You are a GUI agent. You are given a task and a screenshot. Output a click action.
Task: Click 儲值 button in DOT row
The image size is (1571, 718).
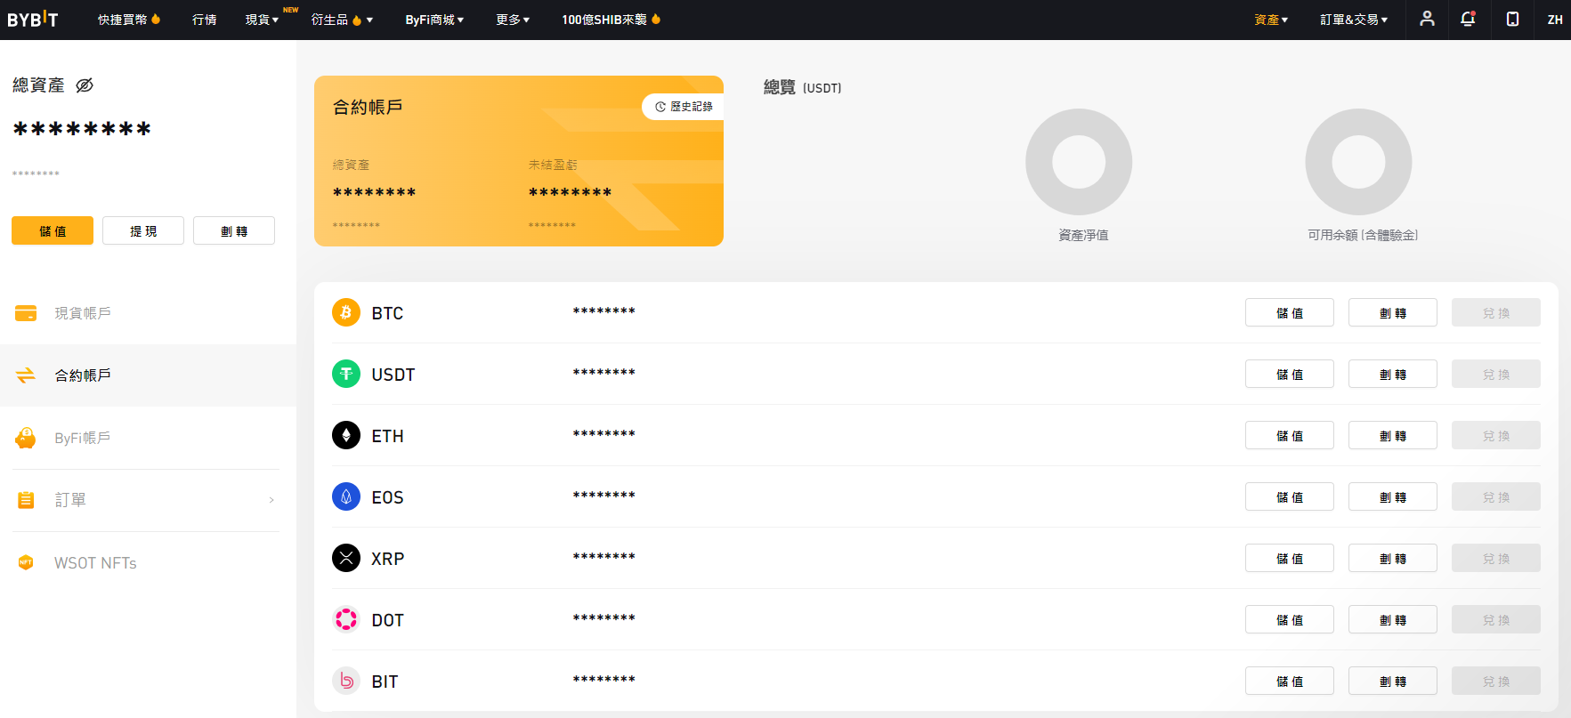(x=1290, y=619)
